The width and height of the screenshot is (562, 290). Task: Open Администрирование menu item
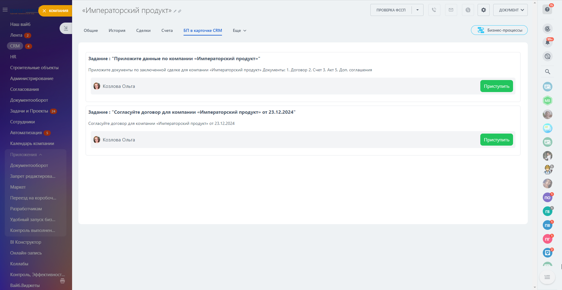[32, 79]
